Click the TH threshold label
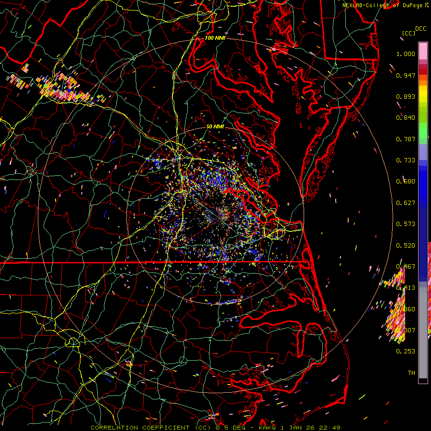This screenshot has width=431, height=431. 411,373
